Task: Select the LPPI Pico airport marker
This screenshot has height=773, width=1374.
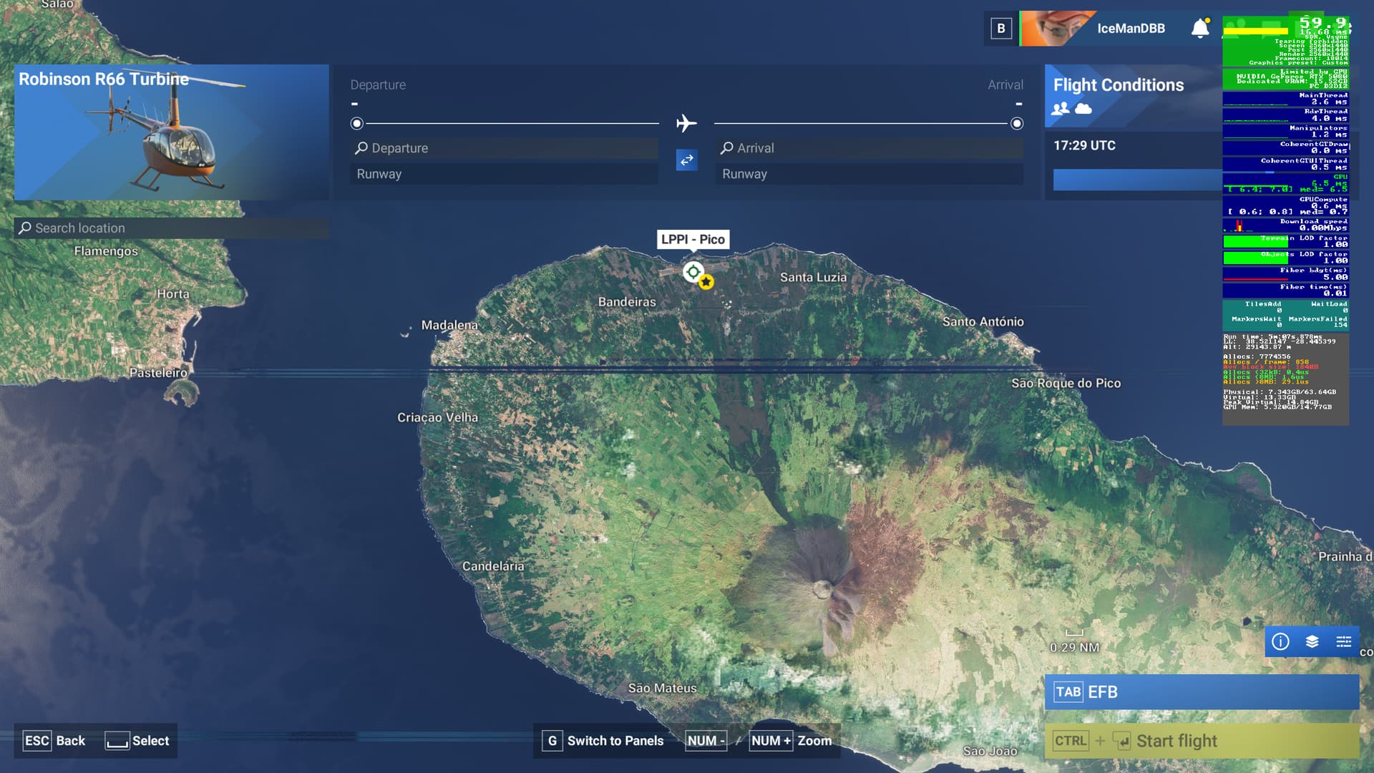Action: tap(692, 272)
